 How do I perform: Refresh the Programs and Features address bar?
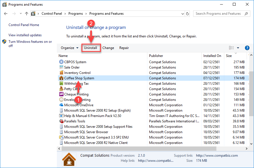tap(188, 14)
